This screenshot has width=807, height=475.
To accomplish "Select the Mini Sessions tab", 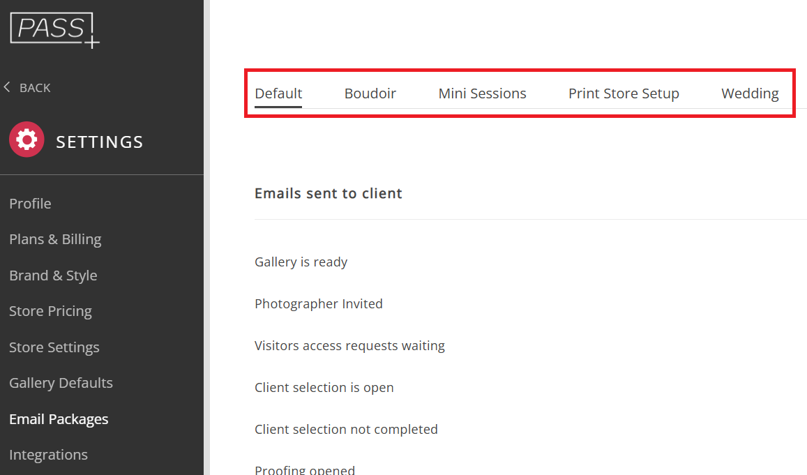I will click(482, 93).
